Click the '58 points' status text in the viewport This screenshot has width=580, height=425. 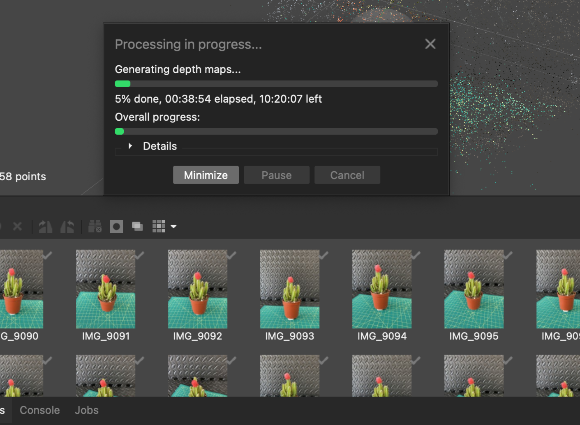23,177
